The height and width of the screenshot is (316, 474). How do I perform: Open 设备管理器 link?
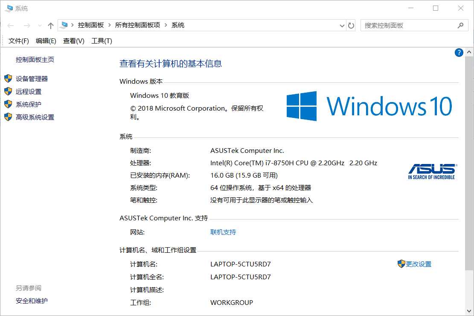pos(32,79)
